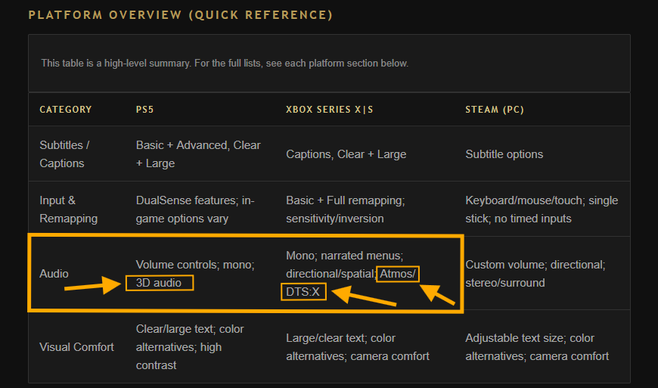Select the Xbox Series X|S column header
Viewport: 658px width, 388px height.
pyautogui.click(x=330, y=110)
